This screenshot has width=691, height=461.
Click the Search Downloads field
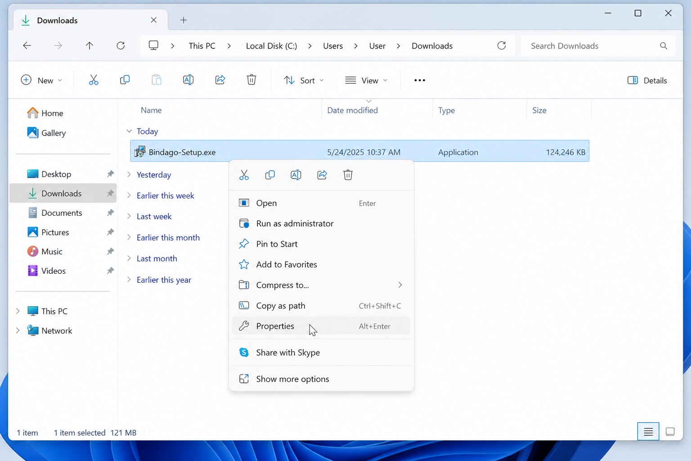tap(598, 45)
